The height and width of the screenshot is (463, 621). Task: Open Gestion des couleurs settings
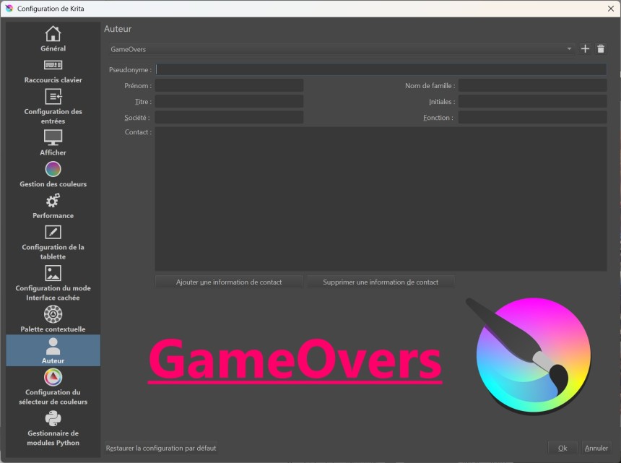coord(53,175)
